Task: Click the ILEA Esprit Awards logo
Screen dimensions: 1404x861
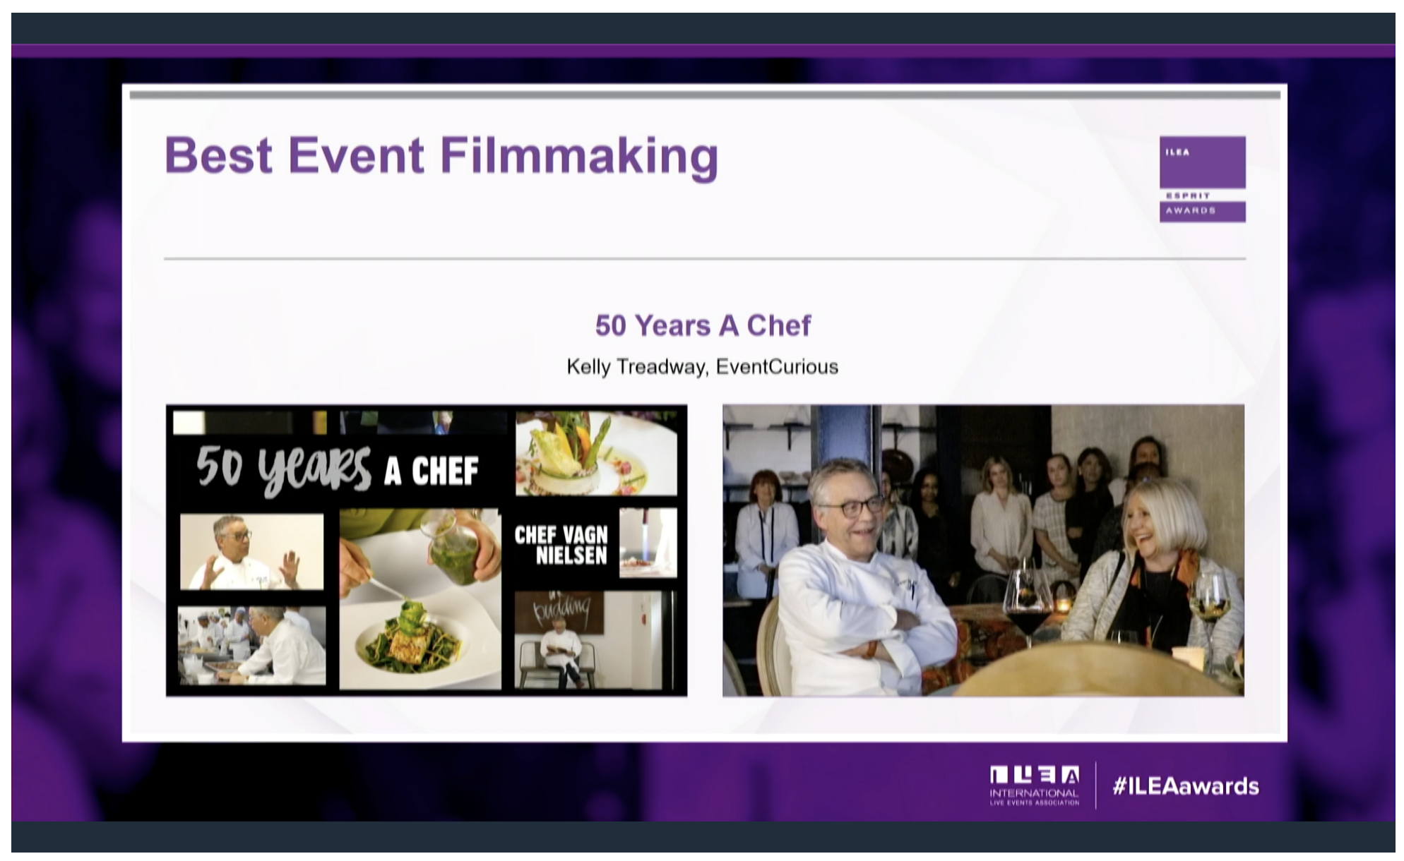Action: (x=1201, y=179)
